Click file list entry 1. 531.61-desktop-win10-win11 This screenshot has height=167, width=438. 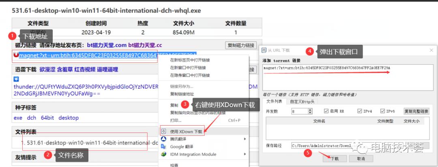coord(90,143)
